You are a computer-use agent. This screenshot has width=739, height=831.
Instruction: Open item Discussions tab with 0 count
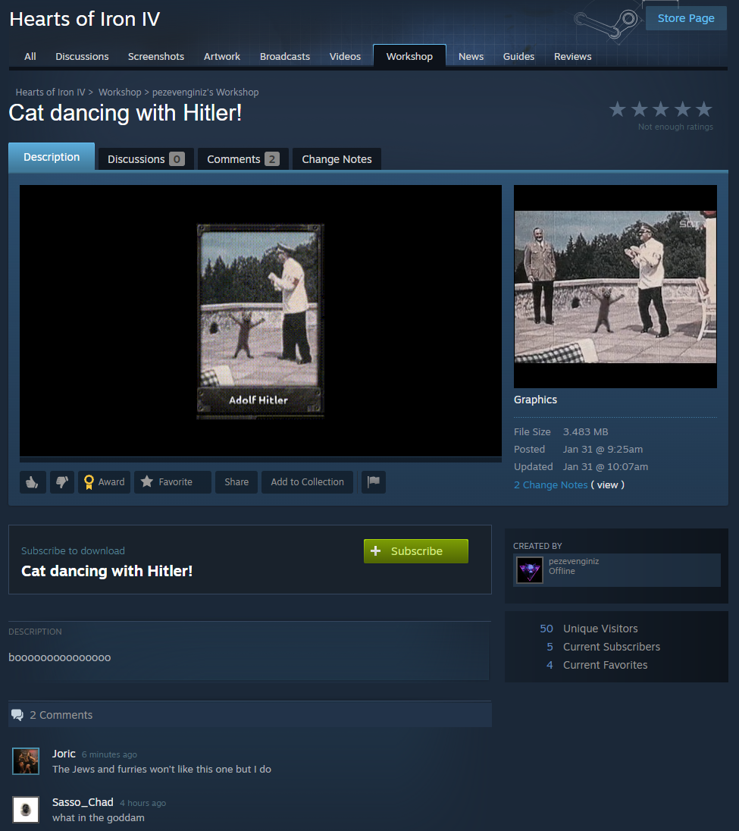pyautogui.click(x=146, y=159)
